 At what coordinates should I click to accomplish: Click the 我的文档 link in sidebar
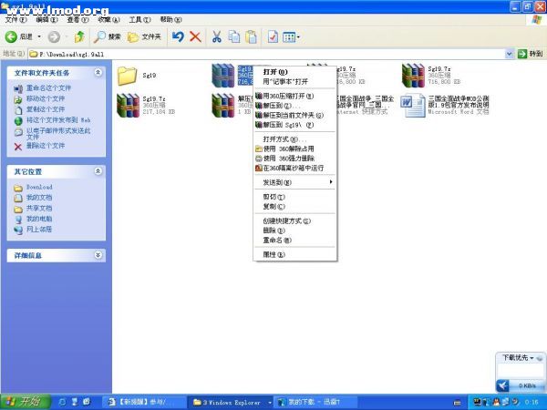(x=38, y=198)
